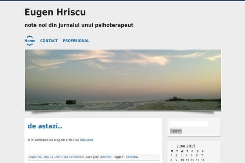Open the May 11, 2015 date link
The height and width of the screenshot is (163, 245).
[53, 157]
